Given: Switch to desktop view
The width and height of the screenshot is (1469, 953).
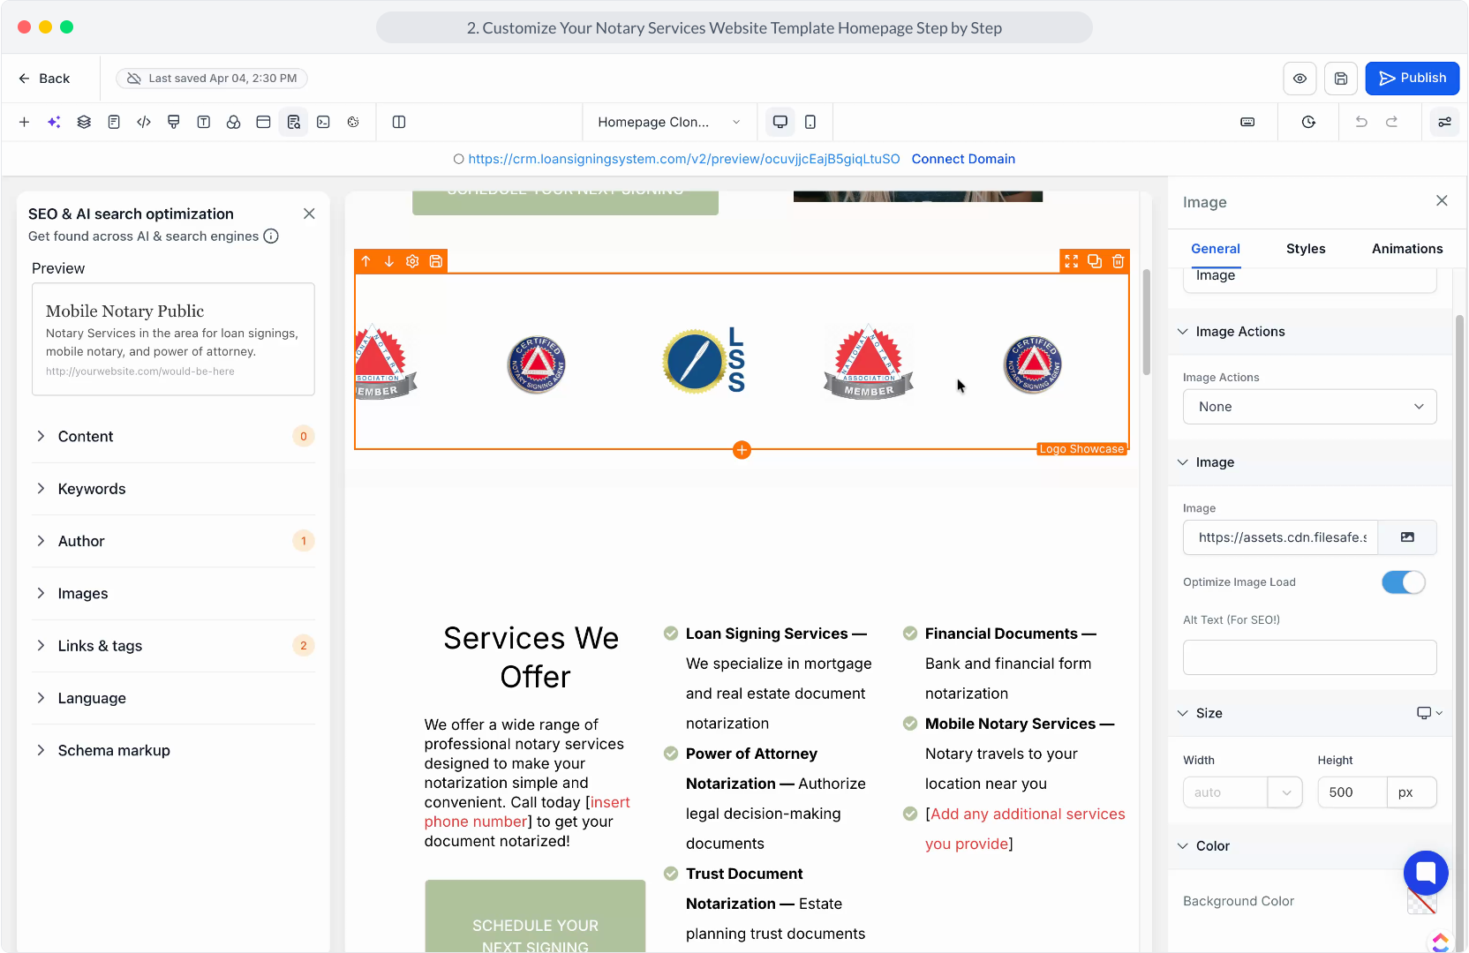Looking at the screenshot, I should [780, 122].
